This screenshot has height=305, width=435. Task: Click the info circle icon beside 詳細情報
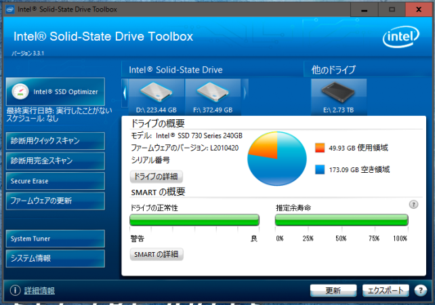coord(16,291)
